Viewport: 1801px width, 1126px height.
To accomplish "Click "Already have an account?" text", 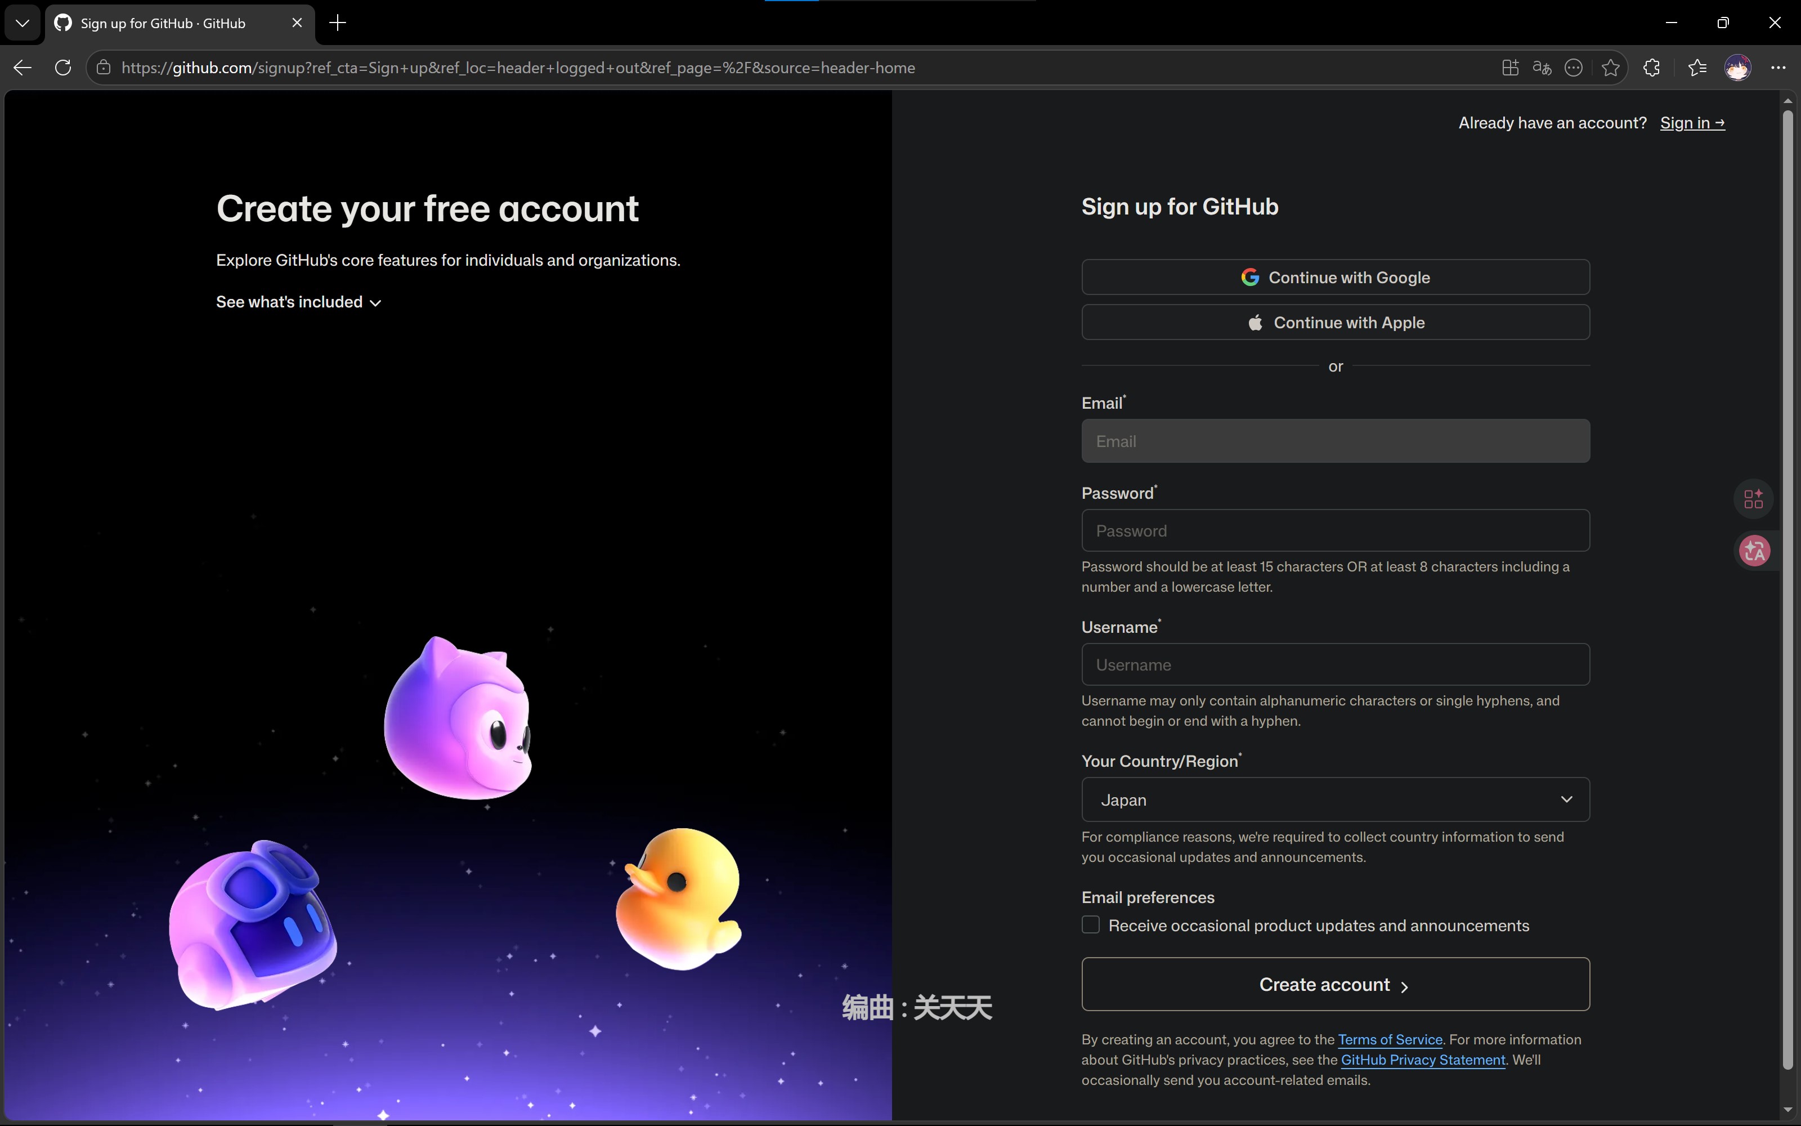I will 1552,123.
